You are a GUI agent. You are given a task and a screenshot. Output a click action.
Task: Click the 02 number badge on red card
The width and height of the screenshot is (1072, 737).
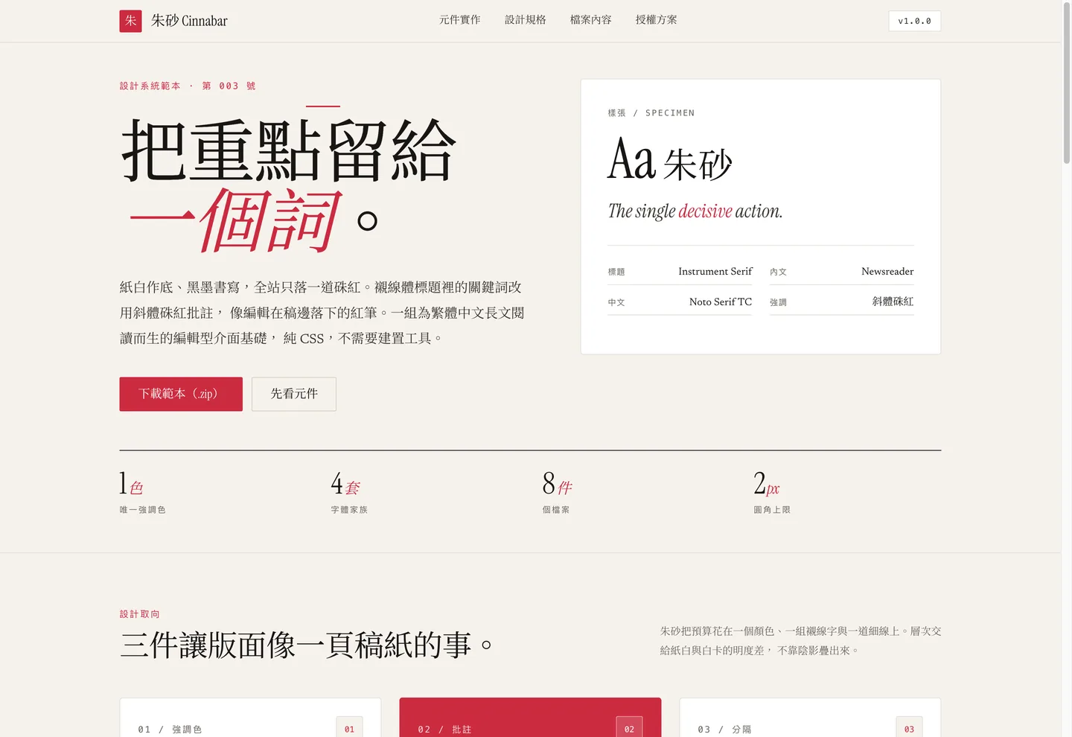click(x=629, y=727)
